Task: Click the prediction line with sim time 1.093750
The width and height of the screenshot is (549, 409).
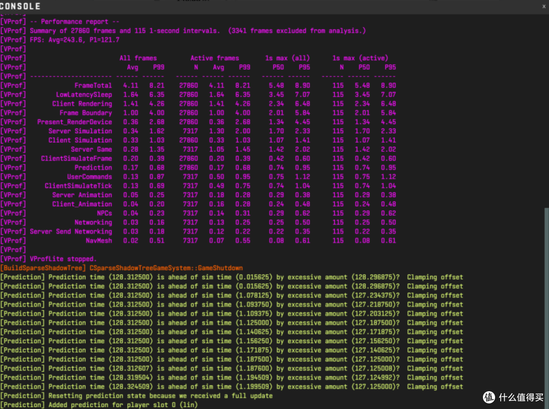Action: click(231, 304)
